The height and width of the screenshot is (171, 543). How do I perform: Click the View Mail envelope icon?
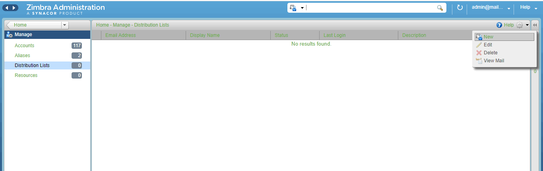[x=479, y=61]
